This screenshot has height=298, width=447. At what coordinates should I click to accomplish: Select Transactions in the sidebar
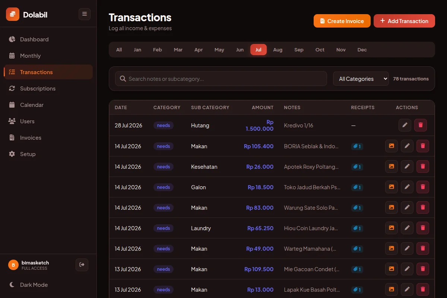point(48,72)
